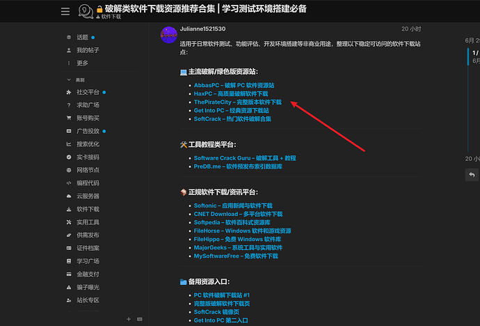Open the Softonic – 应用新闻与软件下载 link
Screen dimensions: 480x326
click(233, 205)
